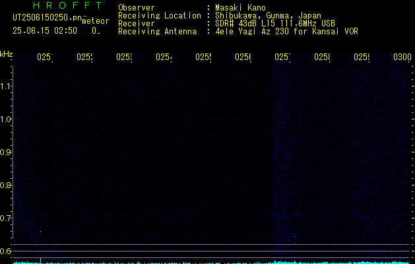Select 'Shibukawa, Gunma, Japan' location text
The height and width of the screenshot is (264, 415).
(x=268, y=16)
